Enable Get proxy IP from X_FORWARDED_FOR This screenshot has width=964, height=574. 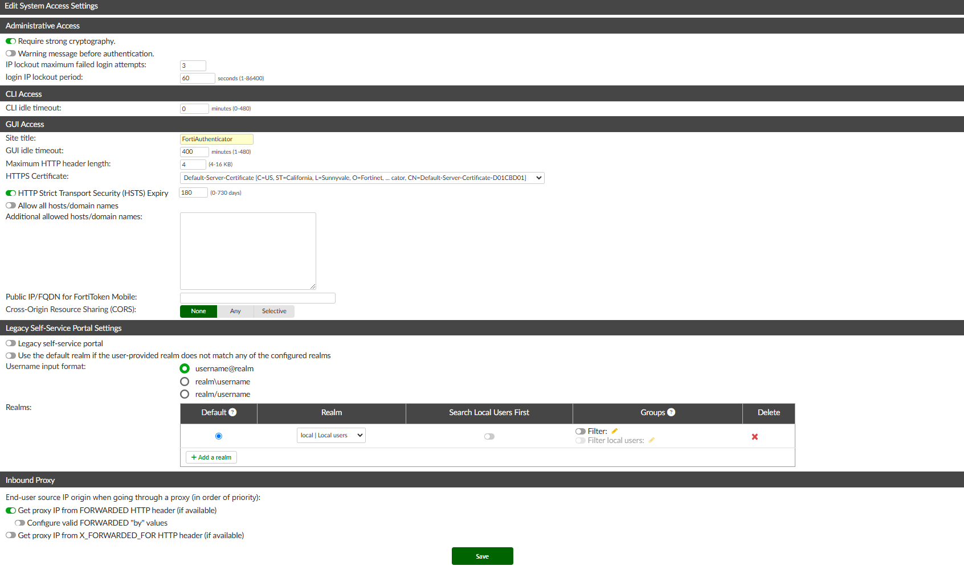pos(11,535)
